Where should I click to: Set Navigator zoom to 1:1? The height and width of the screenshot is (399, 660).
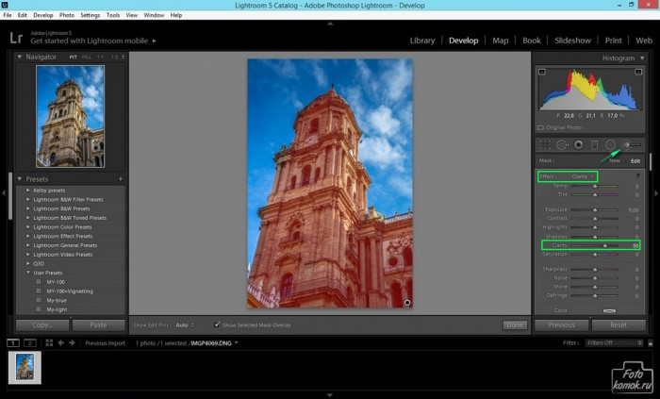(x=100, y=57)
